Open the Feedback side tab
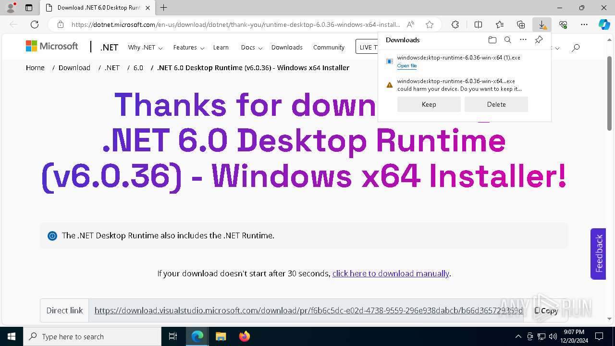 tap(598, 254)
